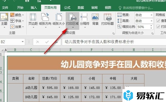This screenshot has height=102, width=166.
Task: Decrease the 缩放比例 scale value
Action: pyautogui.click(x=151, y=28)
